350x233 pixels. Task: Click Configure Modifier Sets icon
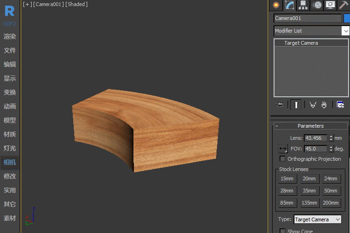pos(341,105)
